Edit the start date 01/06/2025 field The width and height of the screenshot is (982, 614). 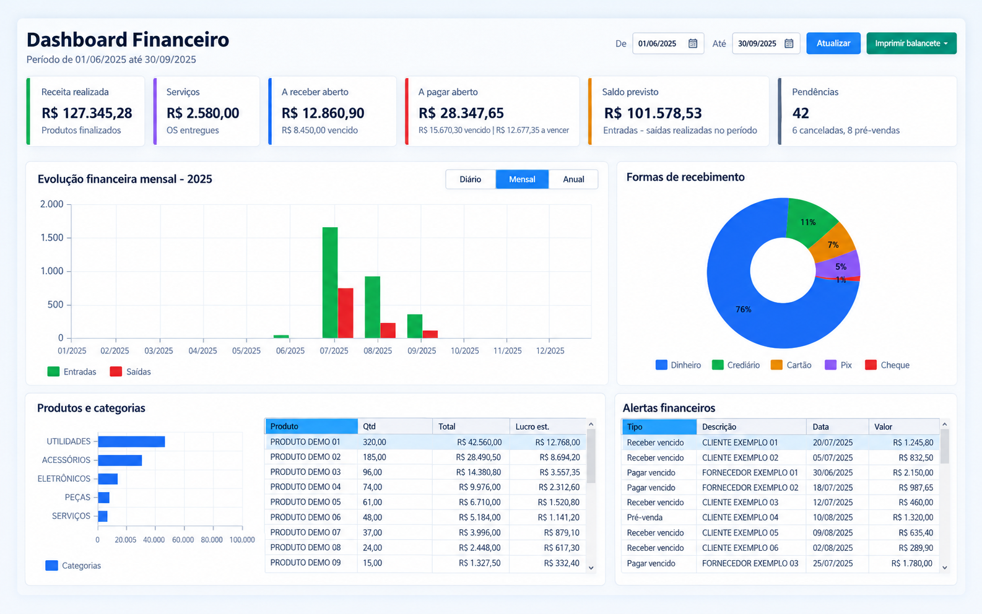tap(668, 43)
